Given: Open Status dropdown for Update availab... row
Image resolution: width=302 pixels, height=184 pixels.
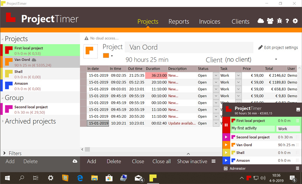Looking at the screenshot, I should pos(216,123).
